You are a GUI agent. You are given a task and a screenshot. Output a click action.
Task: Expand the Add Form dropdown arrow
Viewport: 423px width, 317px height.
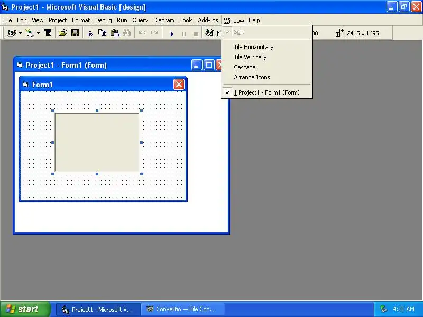[x=38, y=33]
